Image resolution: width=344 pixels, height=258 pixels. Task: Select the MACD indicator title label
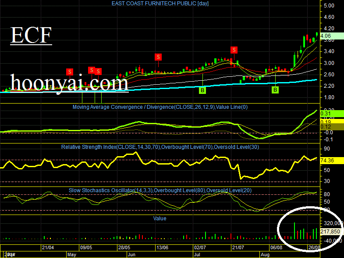160,107
